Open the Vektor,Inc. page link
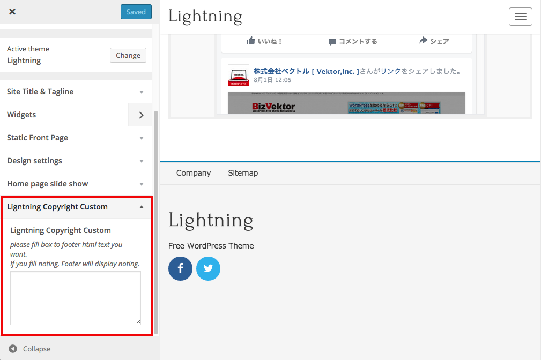Screen dimensions: 541x360 (x=306, y=71)
